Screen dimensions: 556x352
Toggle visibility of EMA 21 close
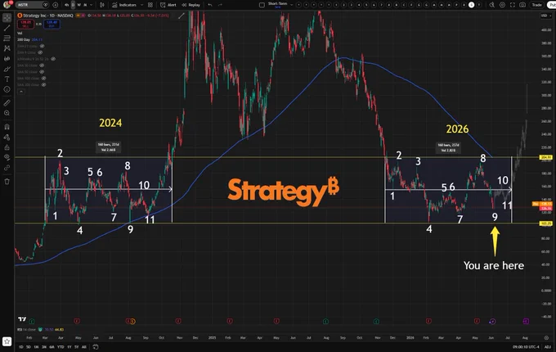point(42,46)
